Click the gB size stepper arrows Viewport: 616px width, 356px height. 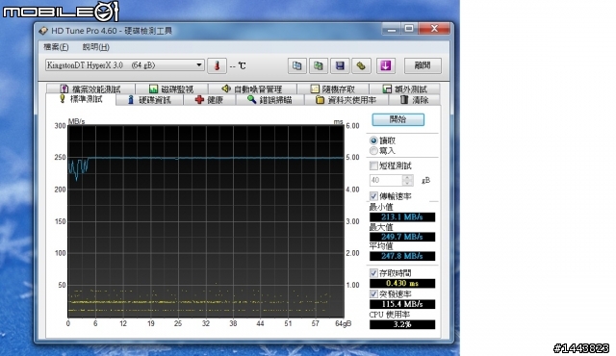pos(408,180)
